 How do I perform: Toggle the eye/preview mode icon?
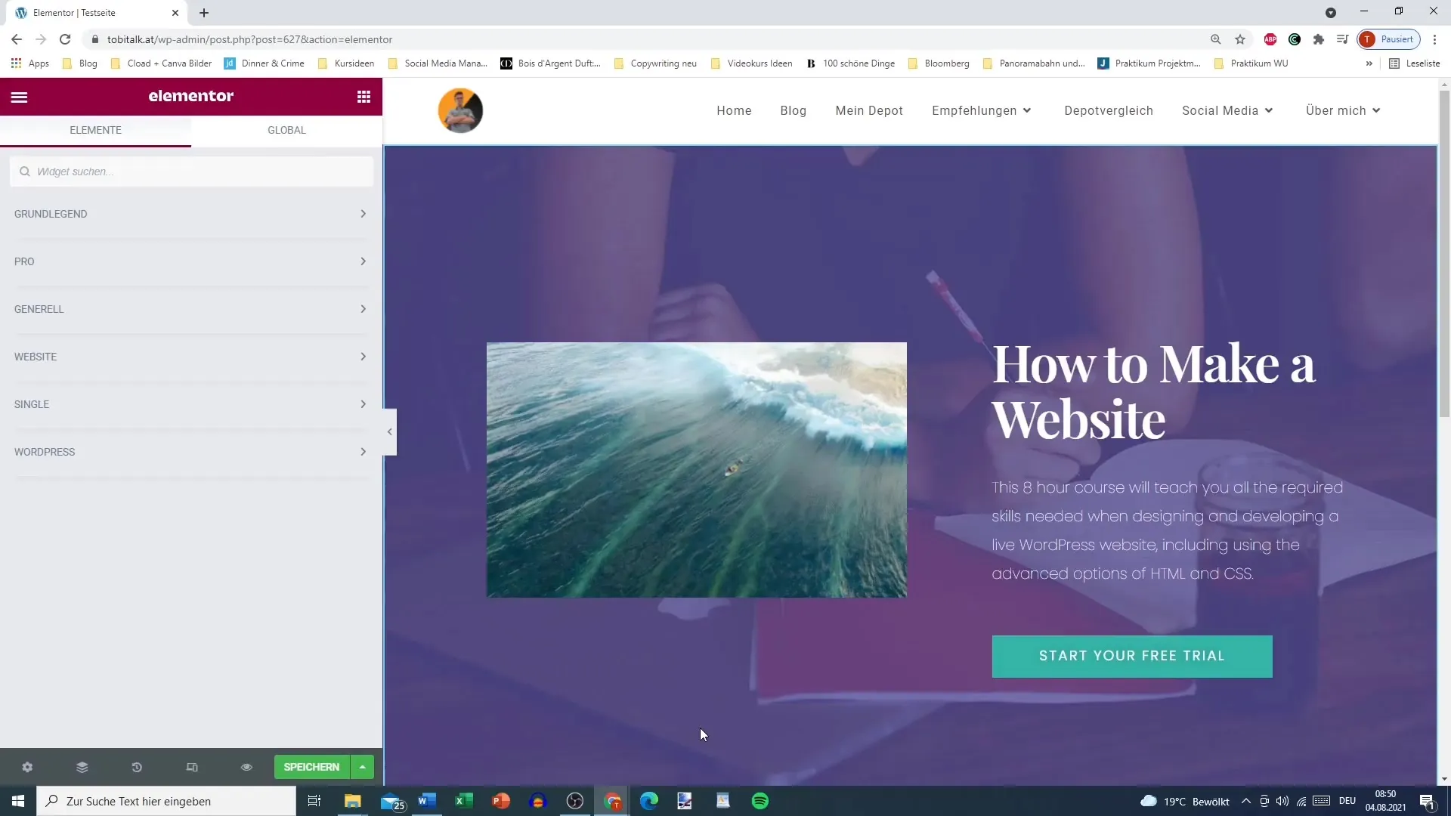pos(247,767)
